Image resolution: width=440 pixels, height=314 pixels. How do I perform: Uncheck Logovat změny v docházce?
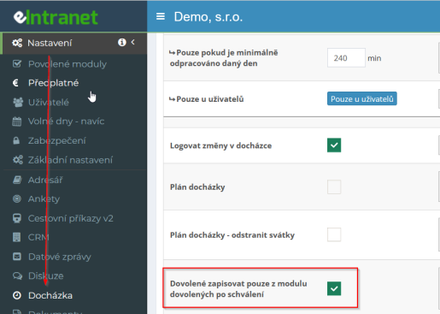[x=334, y=145]
